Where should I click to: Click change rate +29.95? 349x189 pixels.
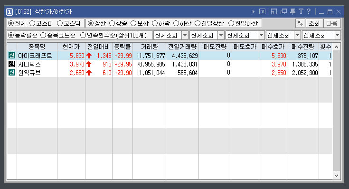pos(123,64)
